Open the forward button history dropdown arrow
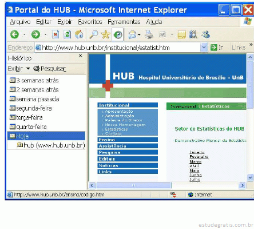The height and width of the screenshot is (229, 254). click(45, 34)
